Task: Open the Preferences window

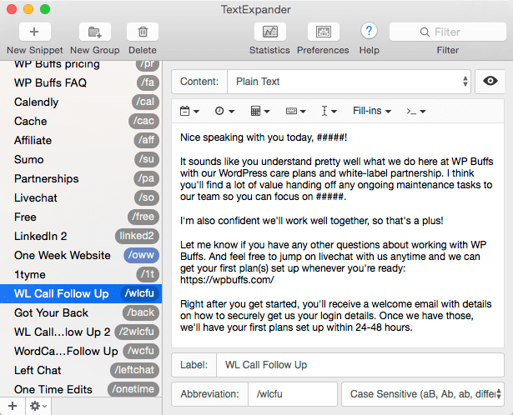Action: tap(324, 32)
